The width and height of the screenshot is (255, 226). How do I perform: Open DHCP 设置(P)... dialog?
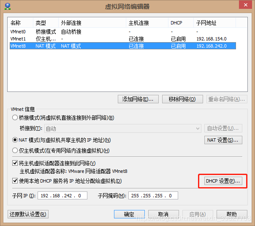point(223,181)
